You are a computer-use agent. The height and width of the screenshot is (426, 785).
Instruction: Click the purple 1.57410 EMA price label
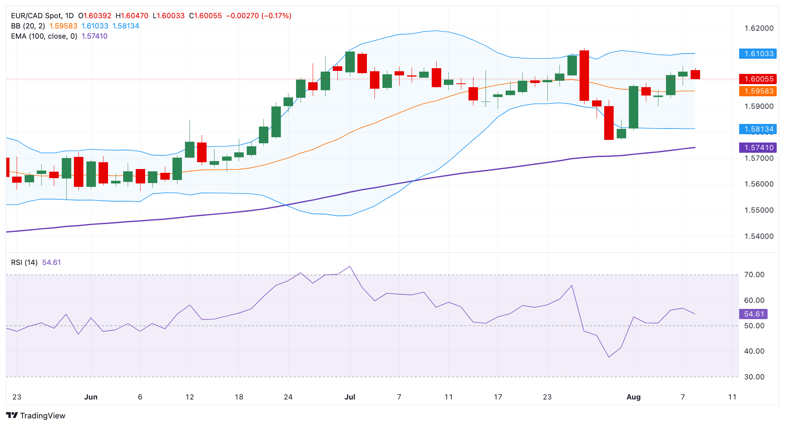pos(758,148)
